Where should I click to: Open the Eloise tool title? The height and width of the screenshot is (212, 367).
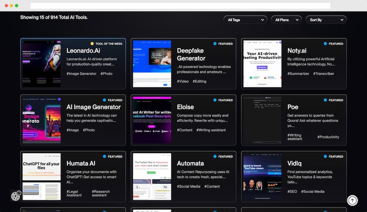(x=186, y=107)
